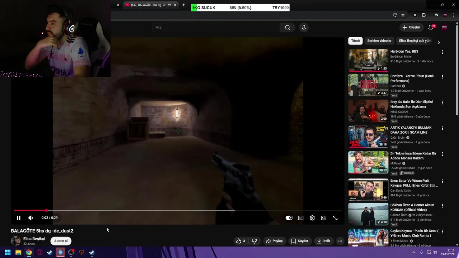Open video player settings gear

coord(312,218)
